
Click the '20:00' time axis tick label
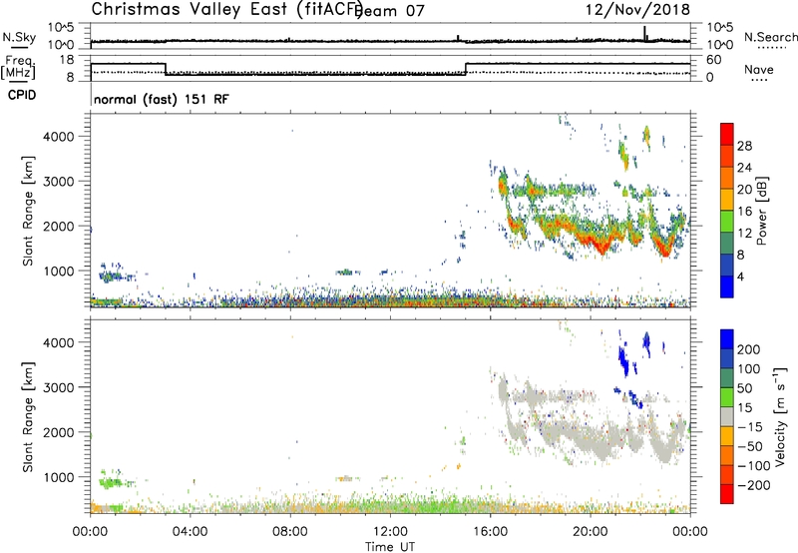(591, 532)
